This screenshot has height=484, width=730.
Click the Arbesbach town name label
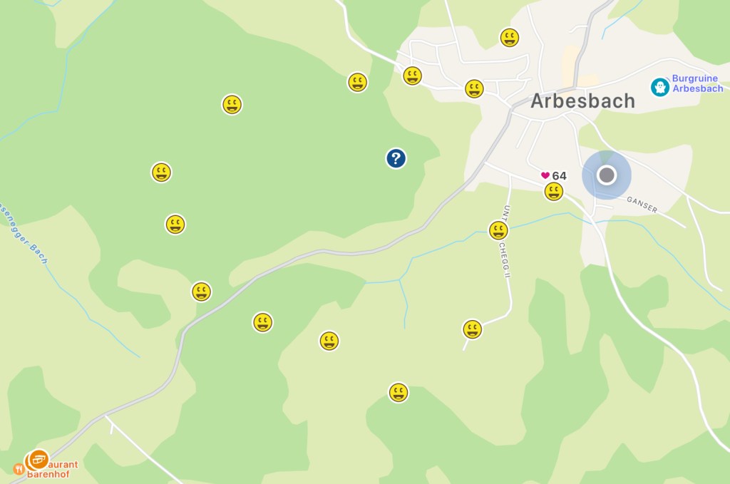tap(583, 101)
